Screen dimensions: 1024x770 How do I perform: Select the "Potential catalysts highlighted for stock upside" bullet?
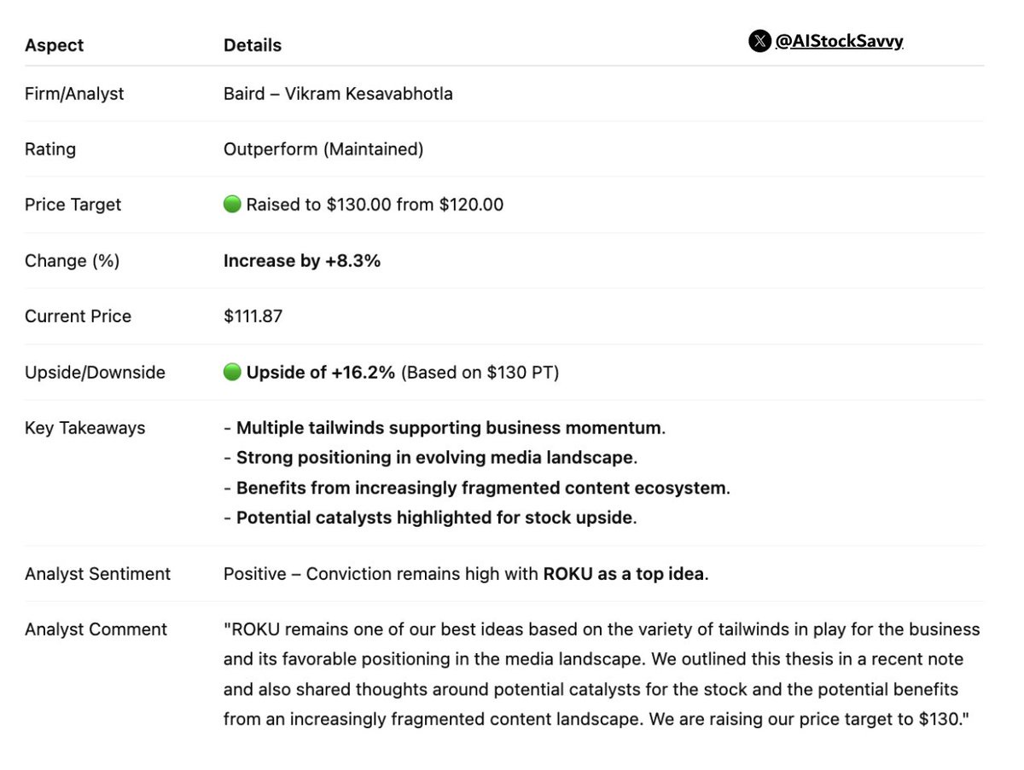(434, 518)
